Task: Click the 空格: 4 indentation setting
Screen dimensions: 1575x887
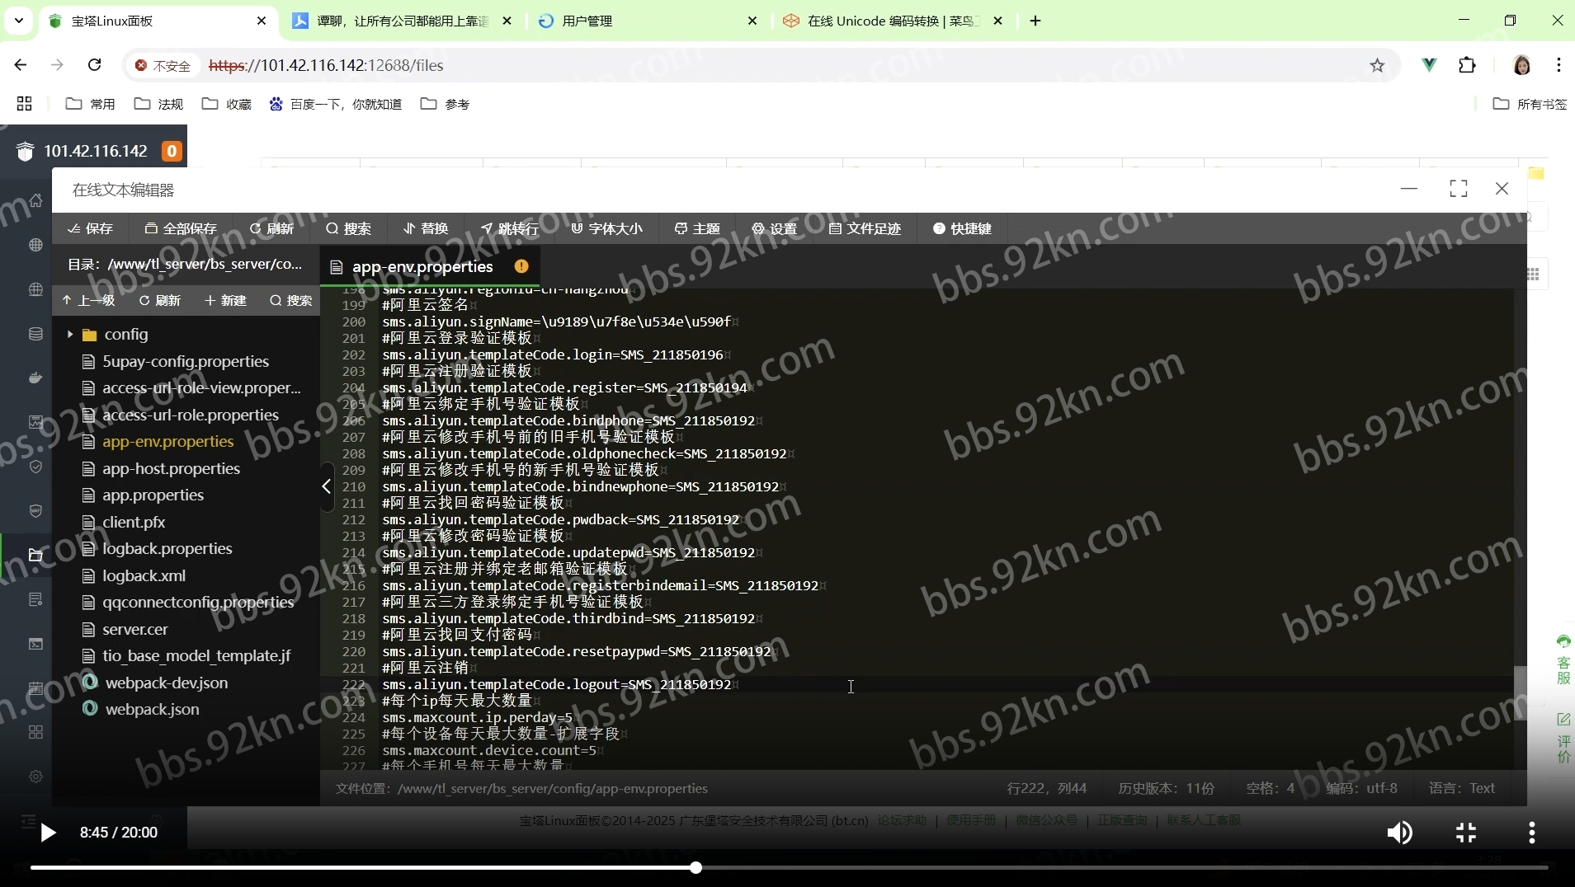Action: [x=1270, y=788]
